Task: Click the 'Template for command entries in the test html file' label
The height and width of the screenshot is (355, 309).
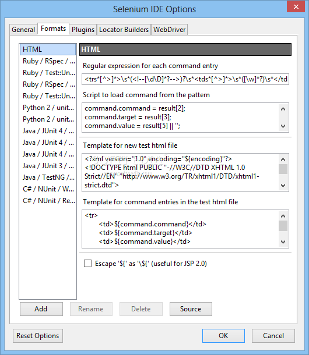Action: (160, 202)
